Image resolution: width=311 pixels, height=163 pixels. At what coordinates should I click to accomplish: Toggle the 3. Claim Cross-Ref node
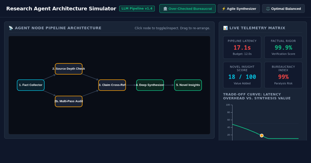click(x=112, y=85)
